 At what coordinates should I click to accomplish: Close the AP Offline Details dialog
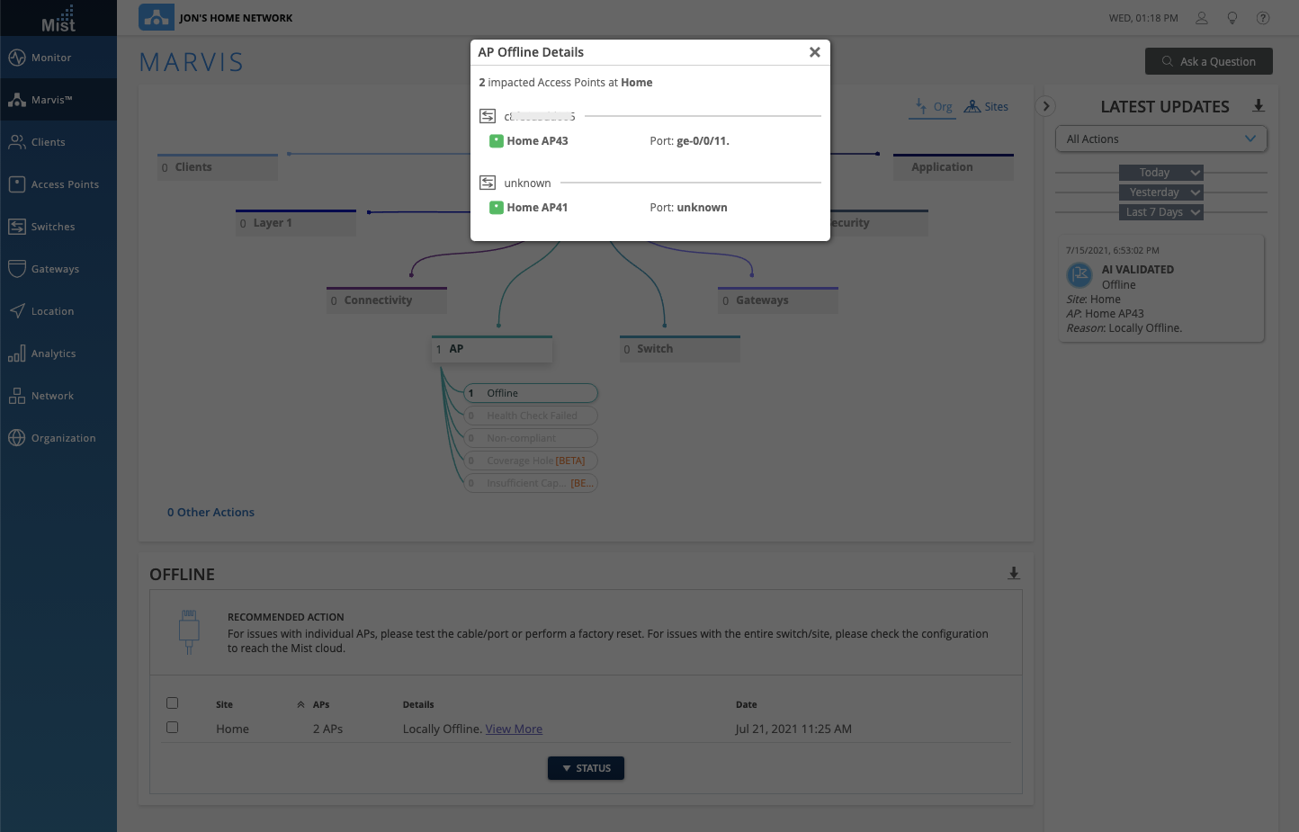click(814, 52)
